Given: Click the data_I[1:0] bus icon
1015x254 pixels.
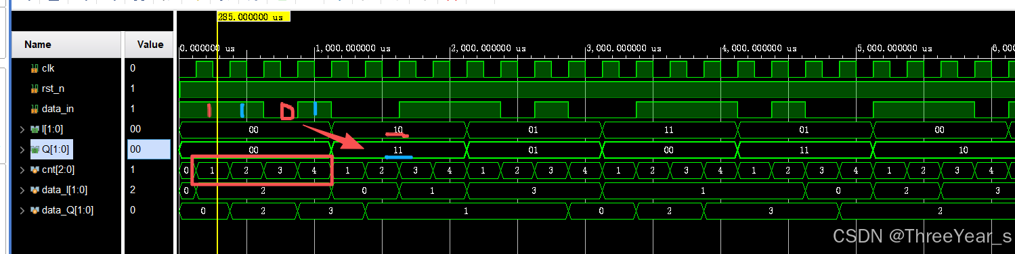Looking at the screenshot, I should click(35, 190).
